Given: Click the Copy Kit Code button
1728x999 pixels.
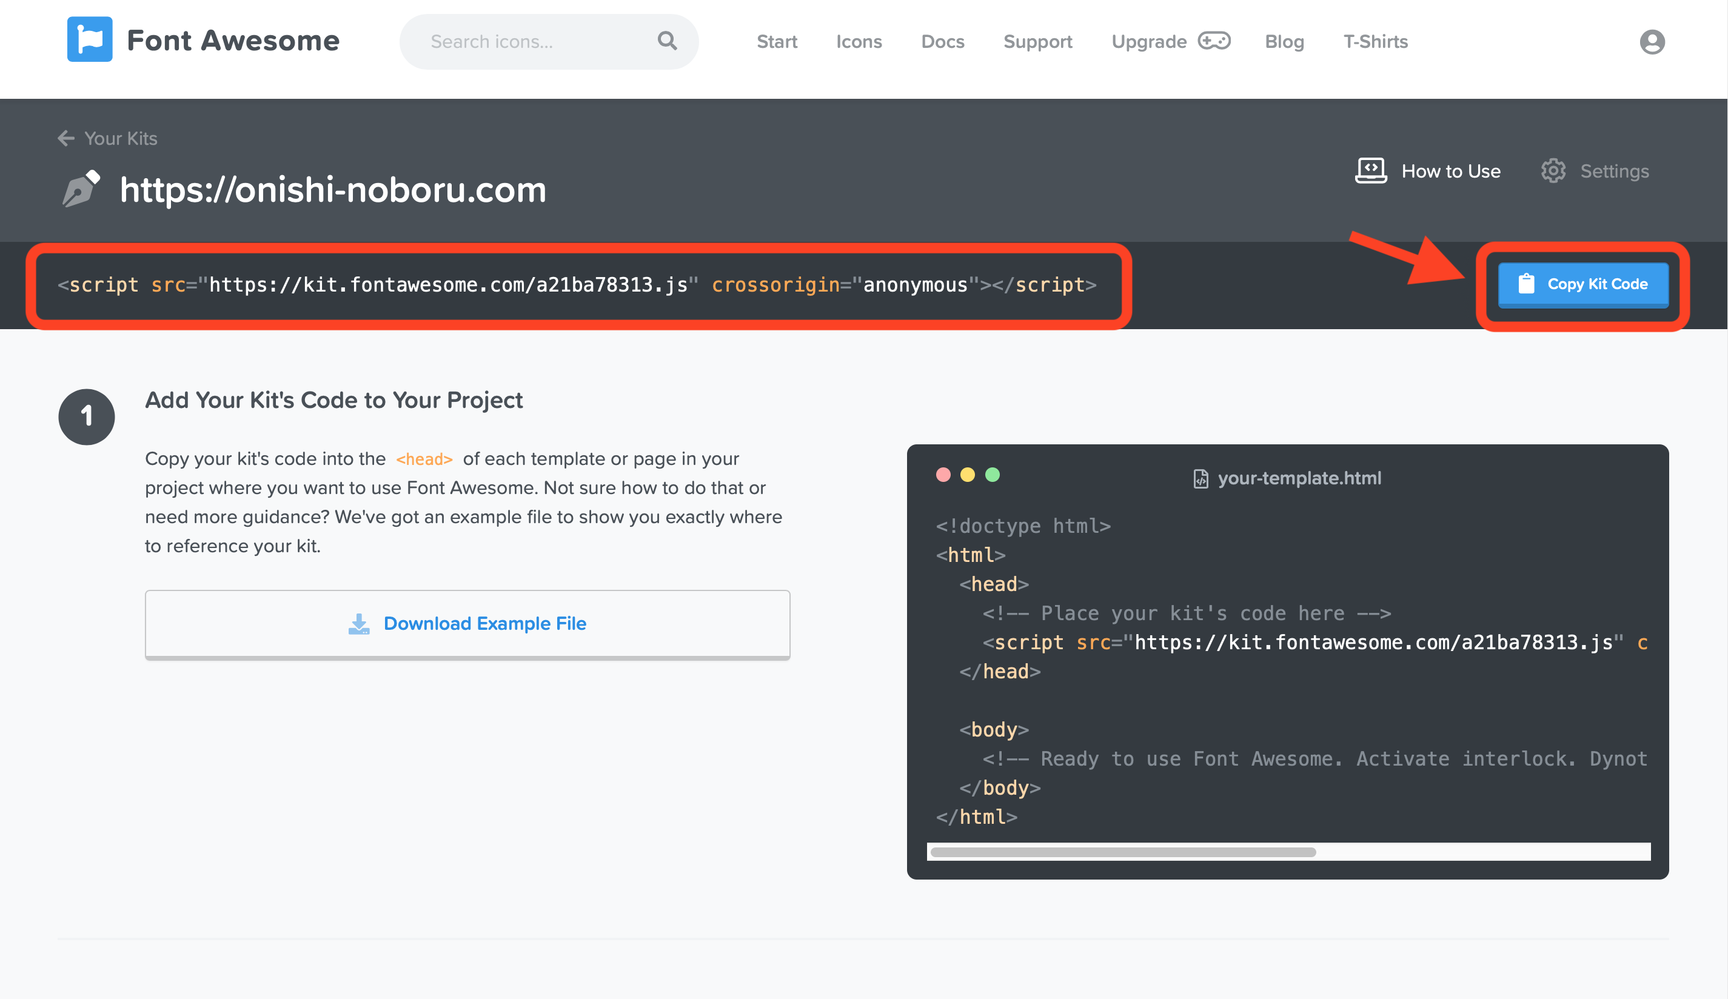Looking at the screenshot, I should click(1583, 284).
